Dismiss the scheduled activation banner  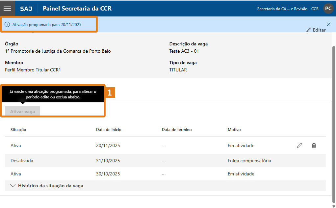coord(328,24)
